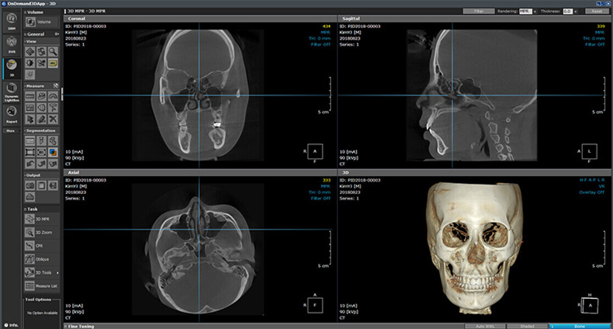Expand the More modules button
613x329 pixels.
click(12, 131)
